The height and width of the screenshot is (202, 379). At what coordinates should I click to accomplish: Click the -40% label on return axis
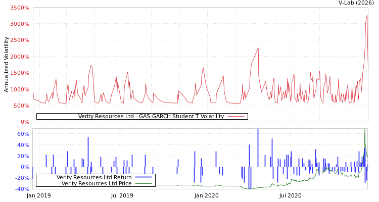(22, 189)
